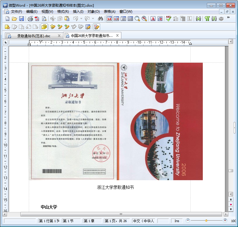Fit page width view button

(116, 19)
